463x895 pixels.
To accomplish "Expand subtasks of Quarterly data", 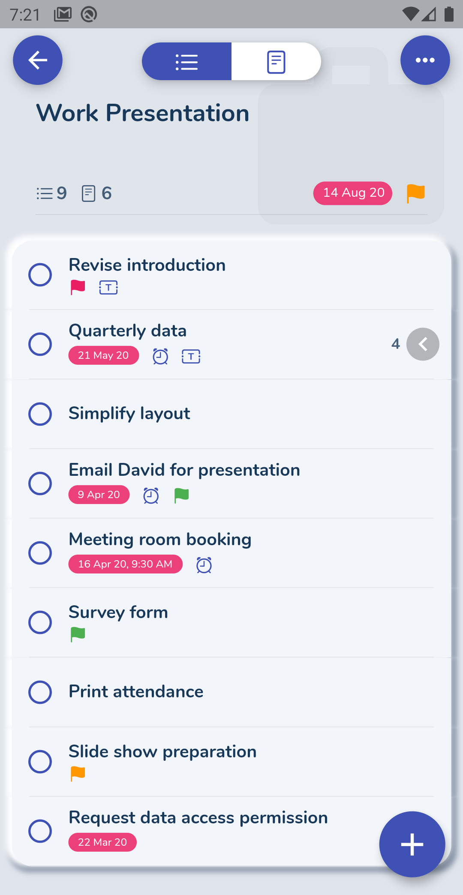I will pyautogui.click(x=423, y=344).
